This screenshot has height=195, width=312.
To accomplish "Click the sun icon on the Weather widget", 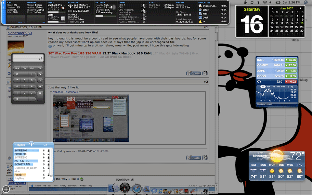I will tap(277, 156).
